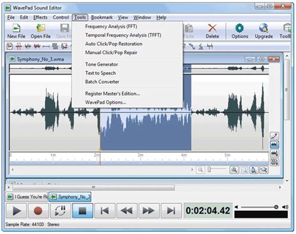Stop playback with the Stop button
The image size is (296, 234).
(82, 211)
